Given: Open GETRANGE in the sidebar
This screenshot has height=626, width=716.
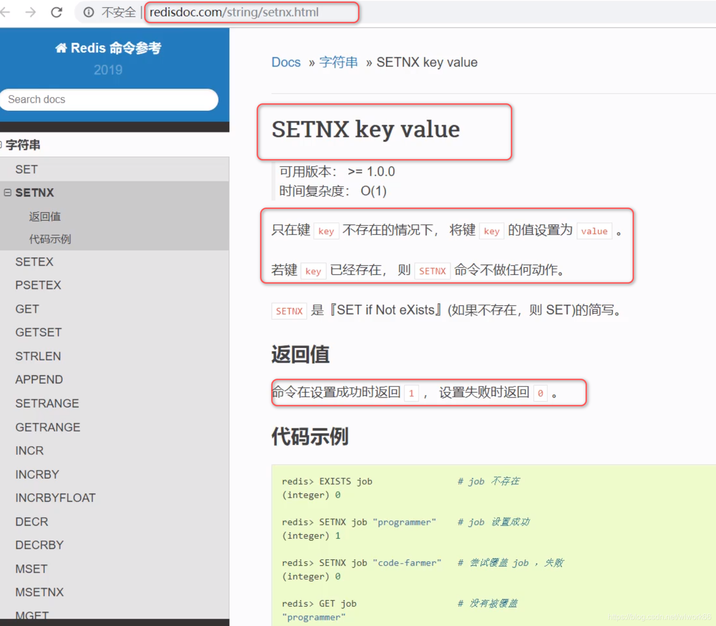Looking at the screenshot, I should point(48,427).
